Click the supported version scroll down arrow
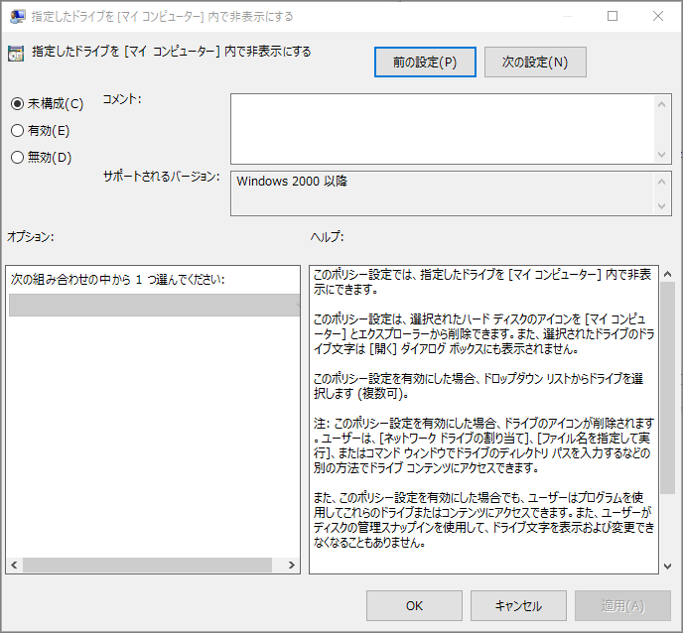683x633 pixels. 662,205
